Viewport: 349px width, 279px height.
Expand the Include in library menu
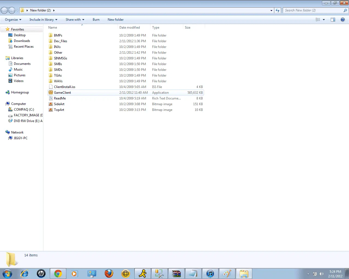click(43, 20)
